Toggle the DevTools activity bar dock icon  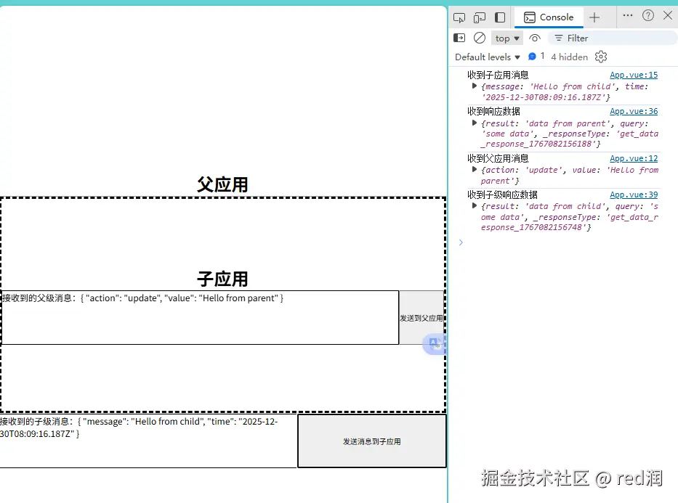click(x=500, y=17)
